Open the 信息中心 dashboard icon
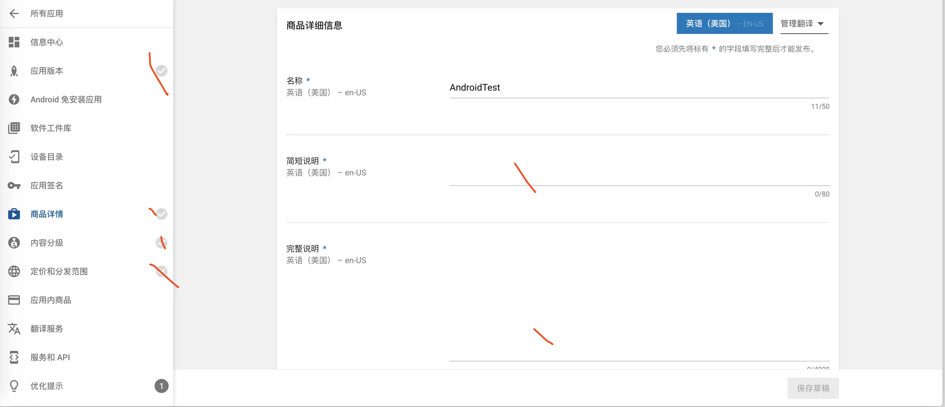Image resolution: width=945 pixels, height=407 pixels. point(14,42)
